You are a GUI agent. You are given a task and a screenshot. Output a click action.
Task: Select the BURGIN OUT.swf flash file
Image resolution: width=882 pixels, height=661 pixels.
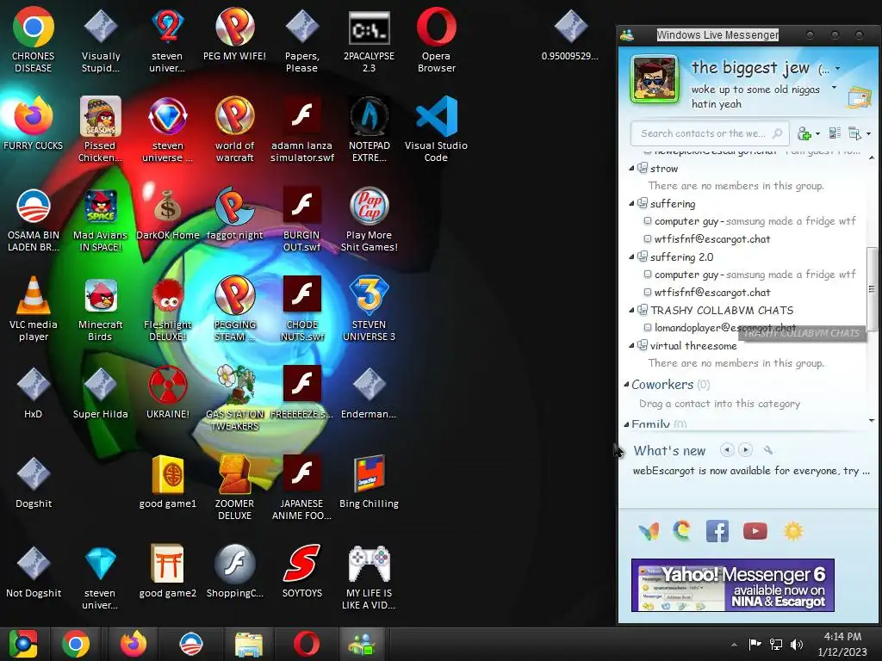click(302, 219)
